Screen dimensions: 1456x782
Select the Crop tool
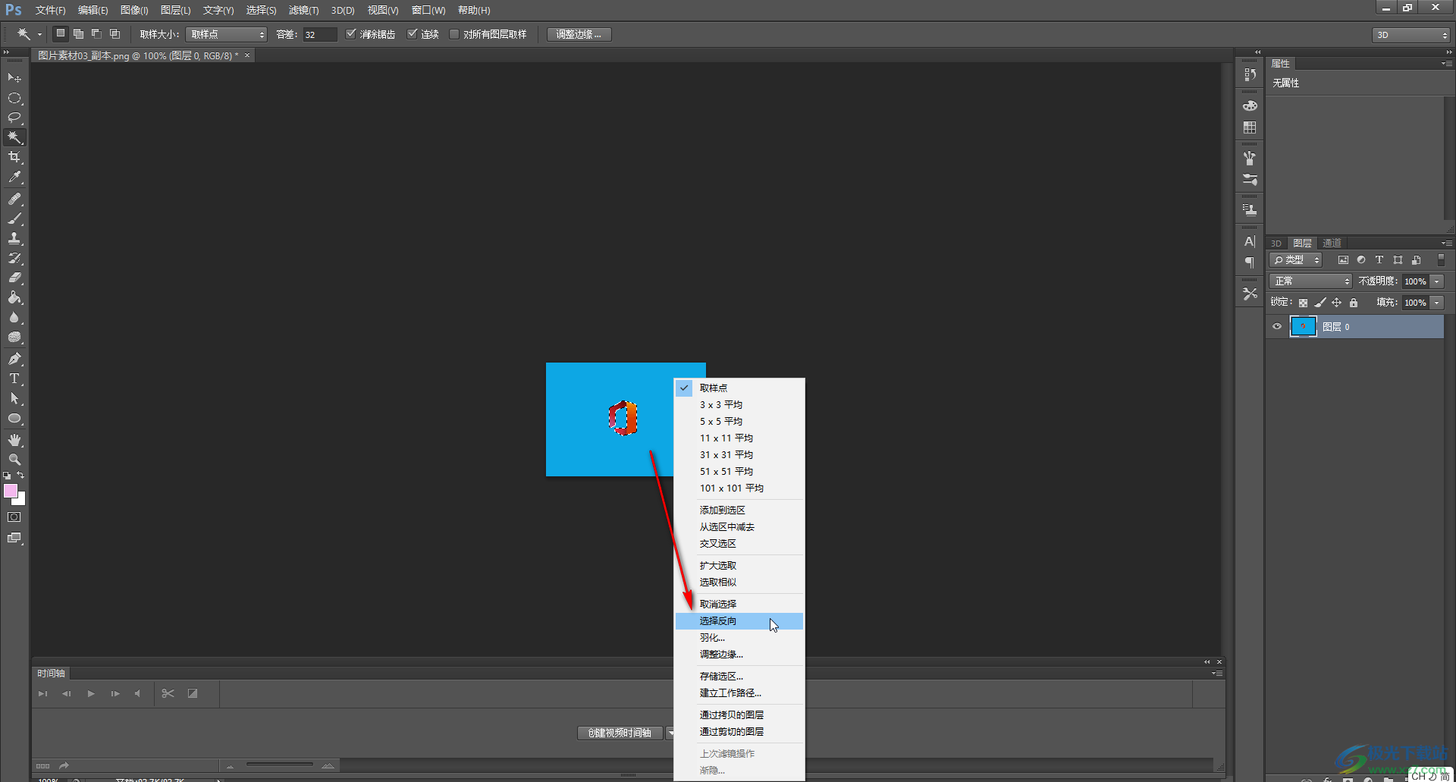click(14, 157)
